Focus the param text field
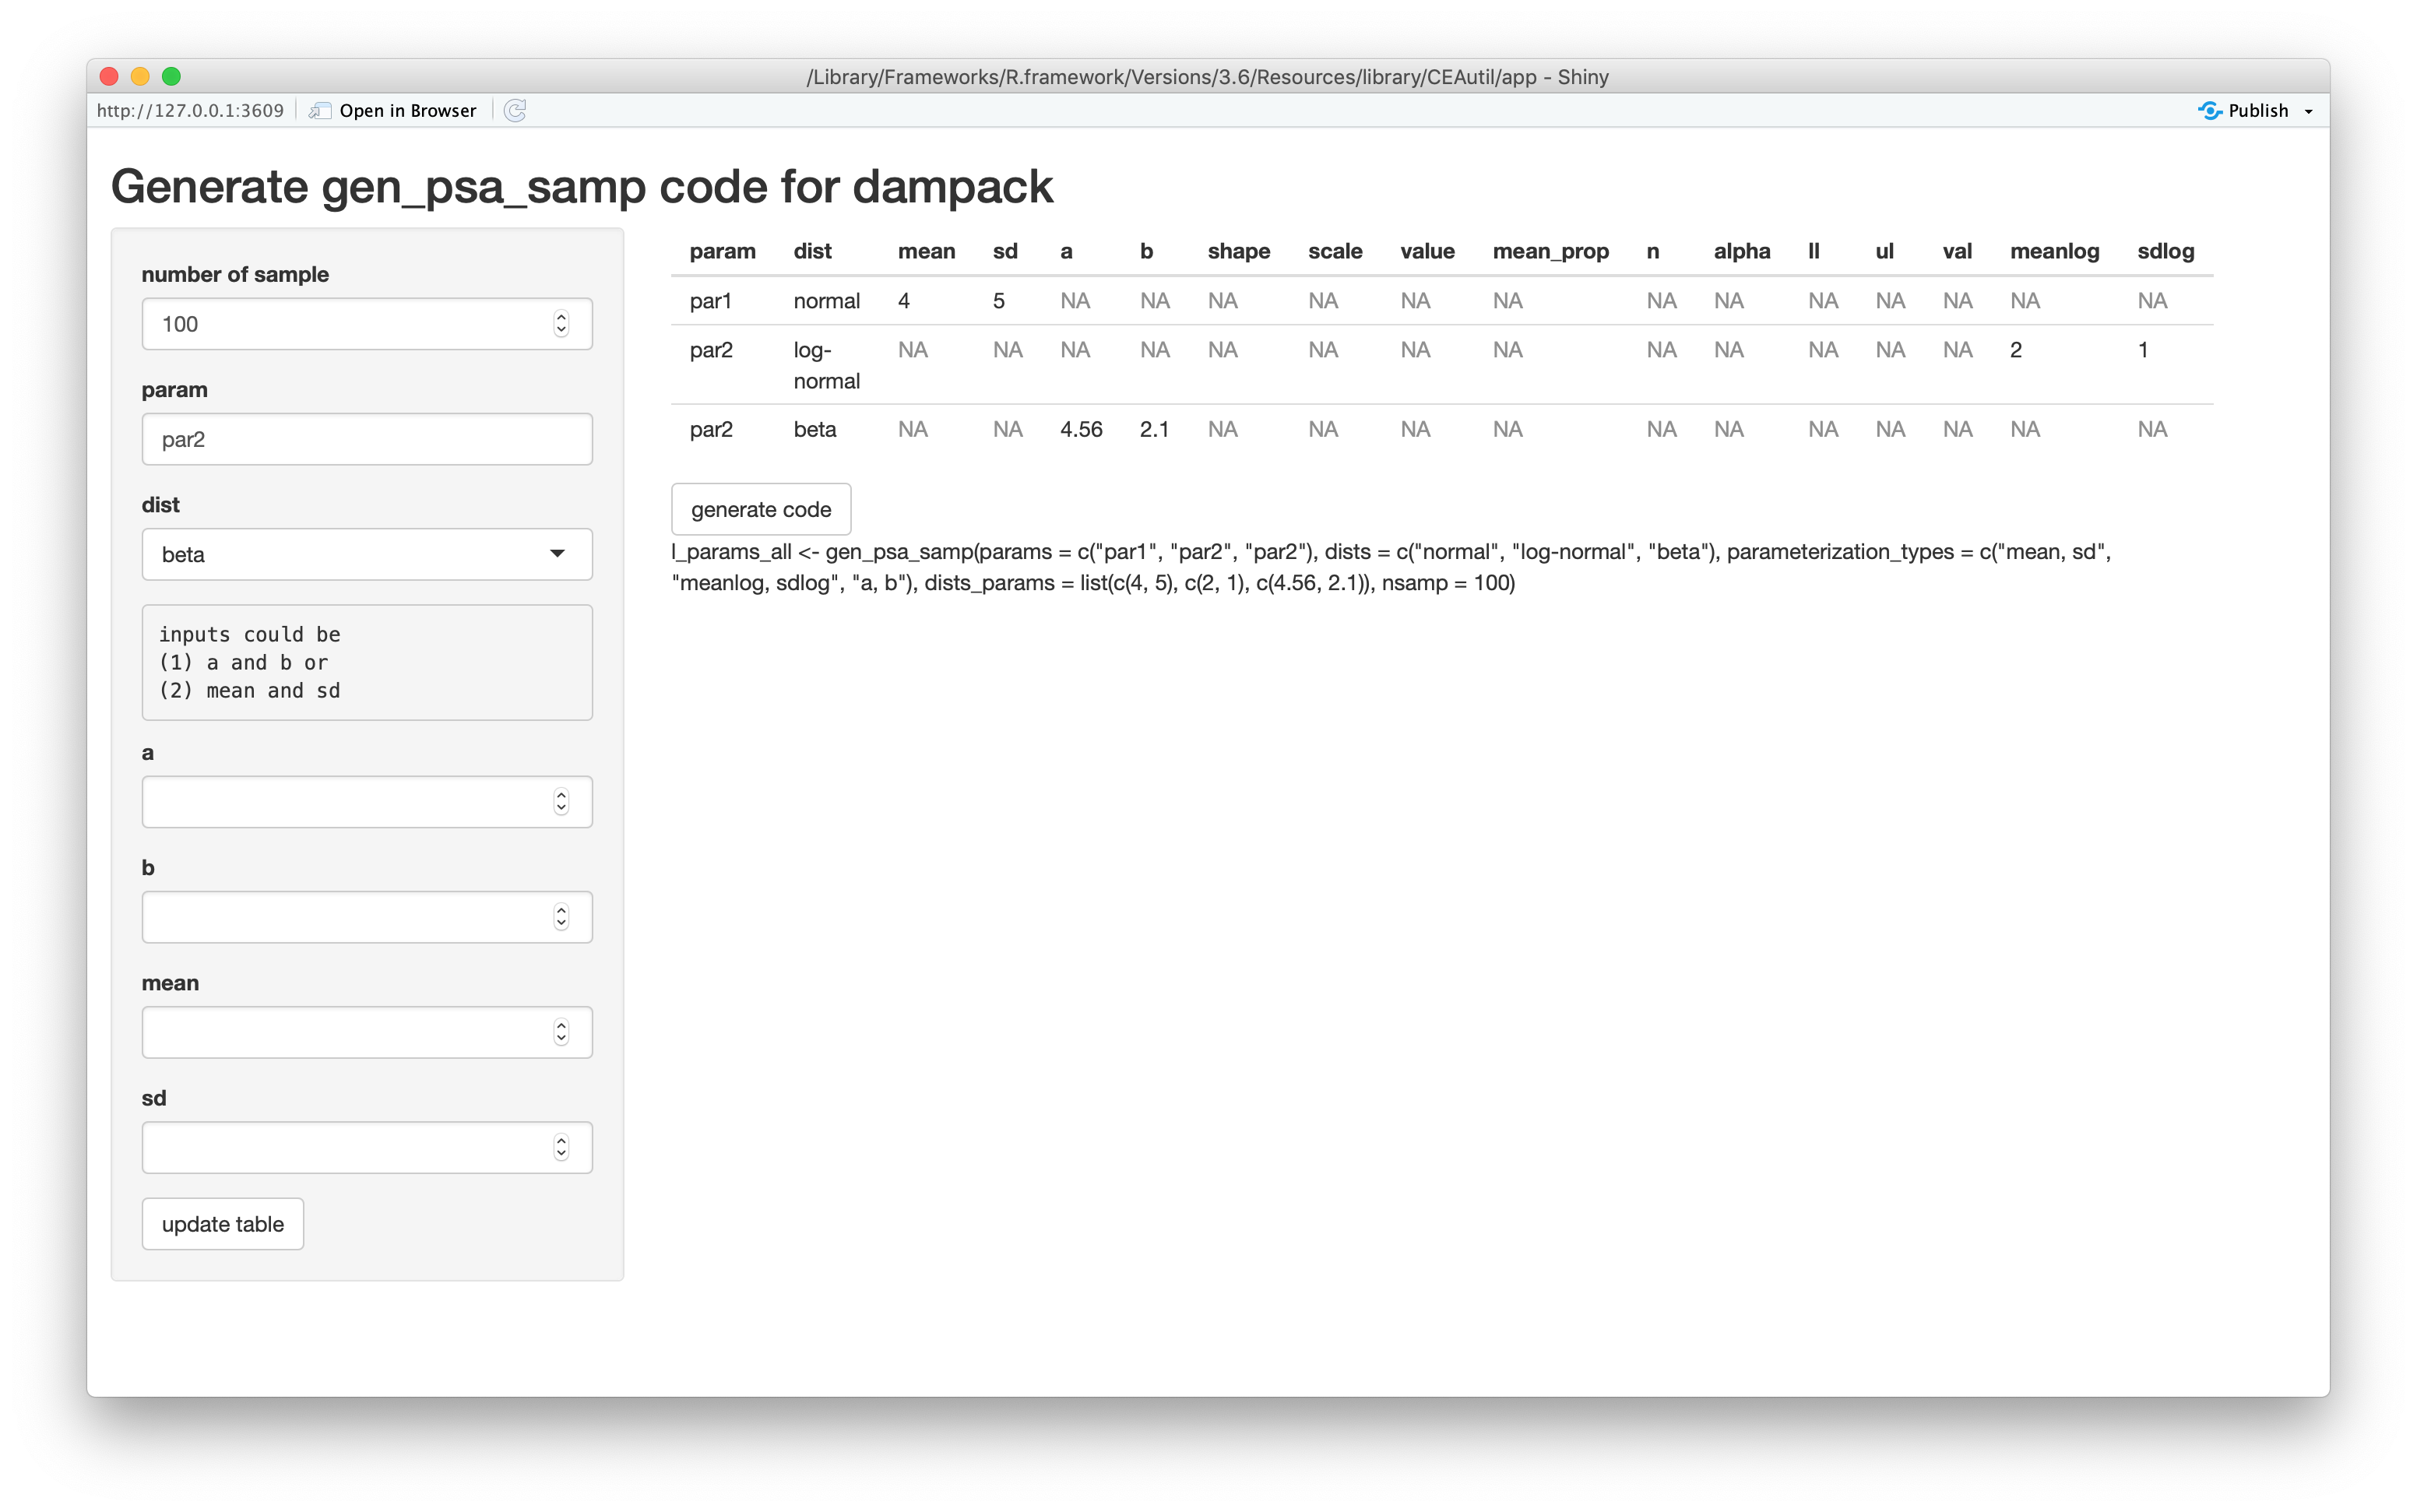2417x1512 pixels. [367, 439]
